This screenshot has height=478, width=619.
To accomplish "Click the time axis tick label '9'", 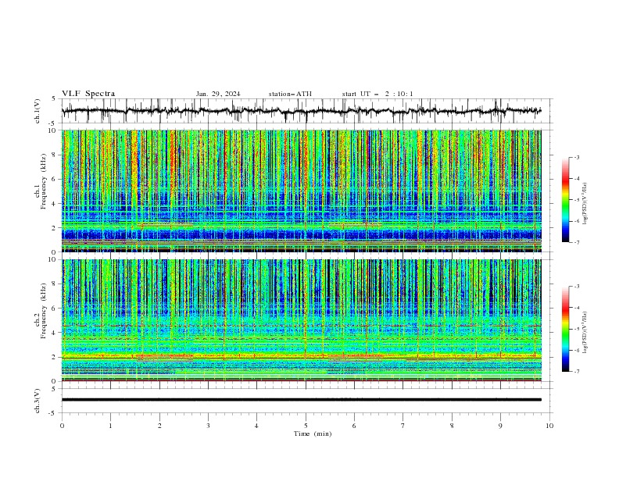I will (500, 426).
